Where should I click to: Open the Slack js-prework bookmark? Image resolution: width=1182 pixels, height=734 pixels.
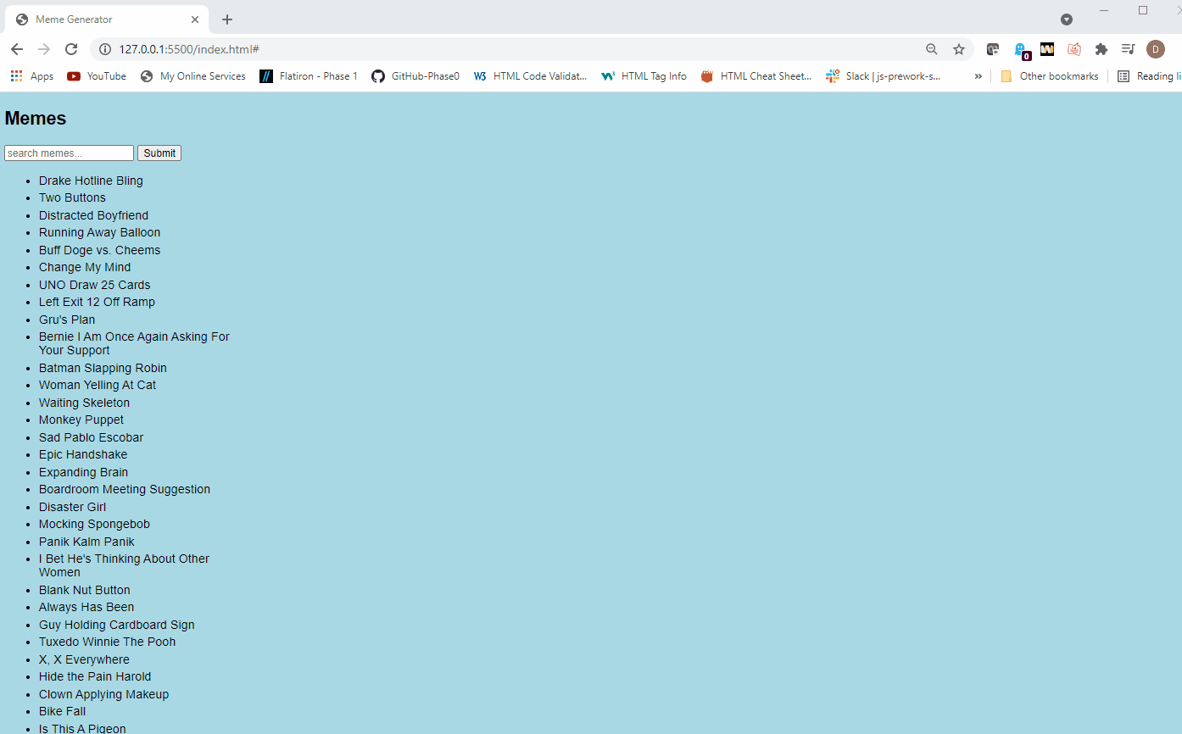pyautogui.click(x=884, y=76)
